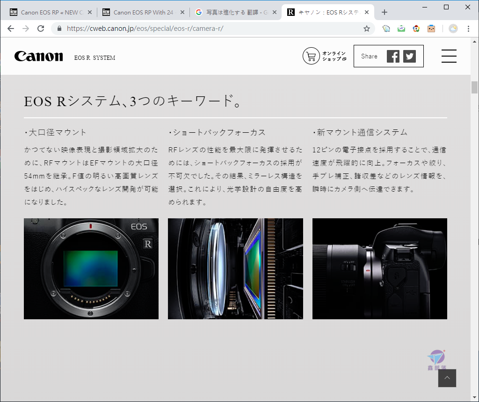Open the green mail extension icon
479x402 pixels.
(401, 29)
